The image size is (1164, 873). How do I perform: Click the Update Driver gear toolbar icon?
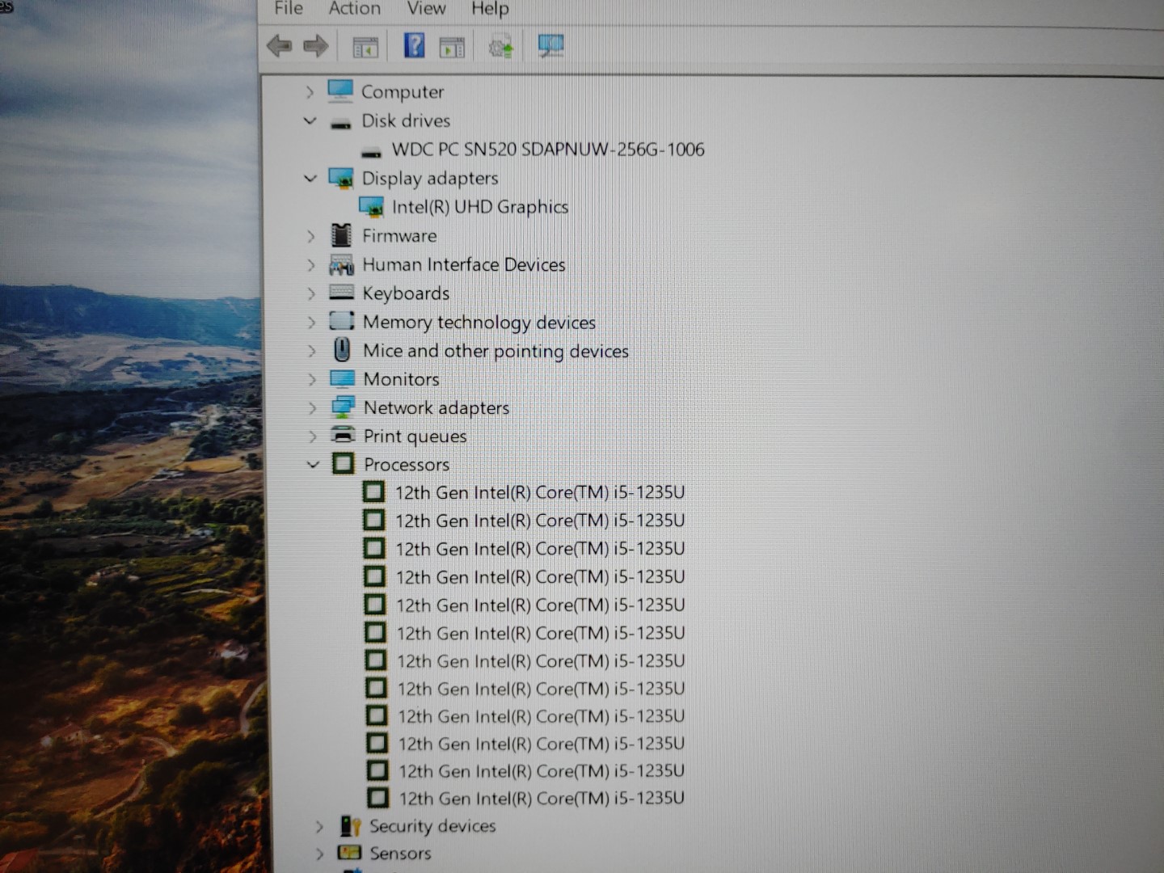(x=500, y=48)
